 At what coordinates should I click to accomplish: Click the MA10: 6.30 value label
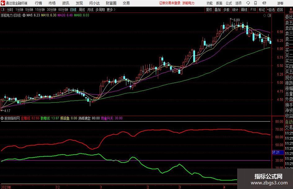pos(49,15)
